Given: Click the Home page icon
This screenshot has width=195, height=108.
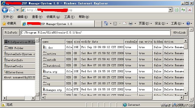Looking at the screenshot, I should 106,23.
